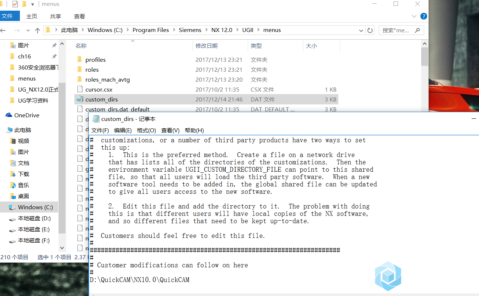Viewport: 479px width, 296px height.
Task: Click quick access 图片 folder icon
Action: pos(13,45)
